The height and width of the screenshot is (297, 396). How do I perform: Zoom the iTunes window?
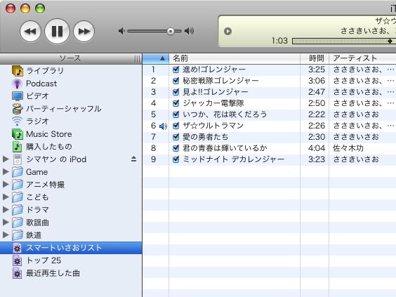coord(40,8)
